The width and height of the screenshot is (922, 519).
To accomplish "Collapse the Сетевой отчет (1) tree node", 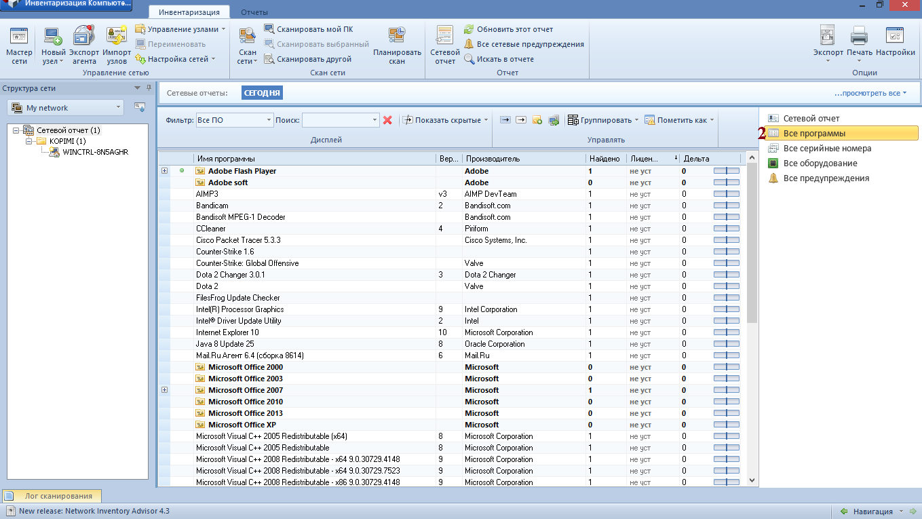I will (x=16, y=130).
